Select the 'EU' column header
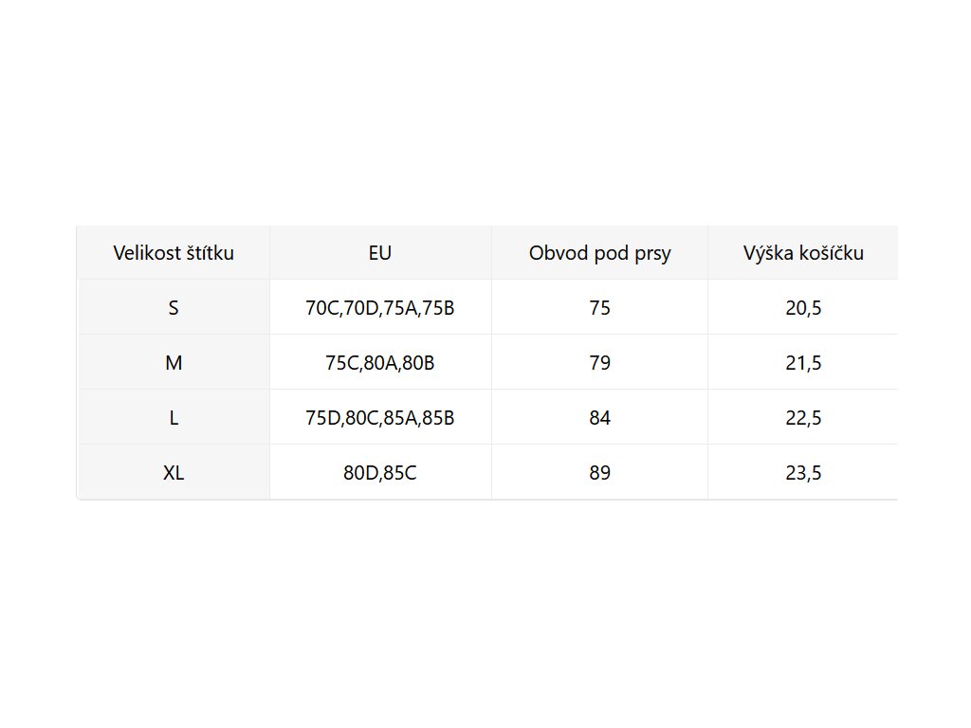The image size is (971, 728). 380,253
